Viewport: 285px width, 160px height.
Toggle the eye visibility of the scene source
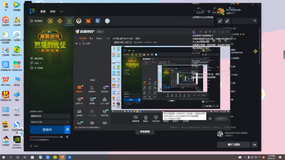coord(76,44)
